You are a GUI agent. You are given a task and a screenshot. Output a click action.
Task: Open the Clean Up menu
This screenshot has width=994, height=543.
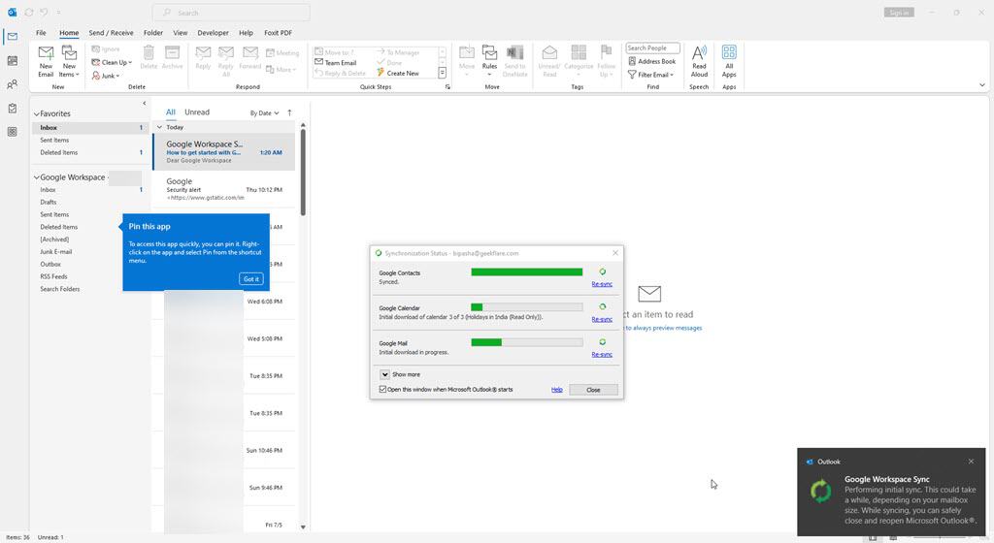point(112,62)
